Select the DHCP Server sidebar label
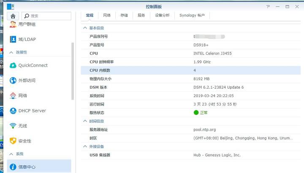Image resolution: width=304 pixels, height=173 pixels. [x=32, y=111]
